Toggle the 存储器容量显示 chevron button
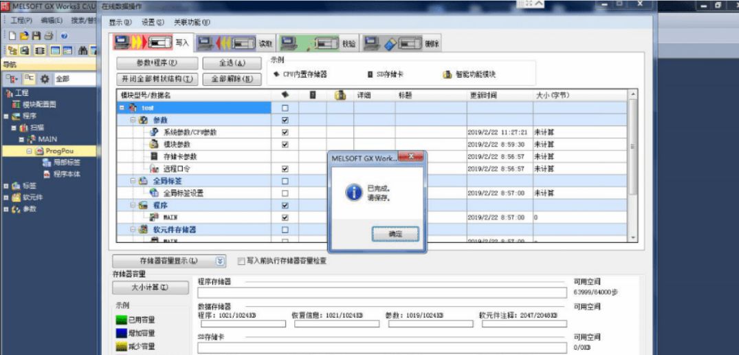The image size is (739, 355). (220, 261)
